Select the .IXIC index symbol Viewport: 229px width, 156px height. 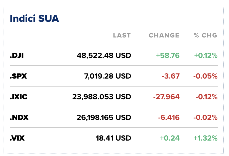tap(19, 97)
